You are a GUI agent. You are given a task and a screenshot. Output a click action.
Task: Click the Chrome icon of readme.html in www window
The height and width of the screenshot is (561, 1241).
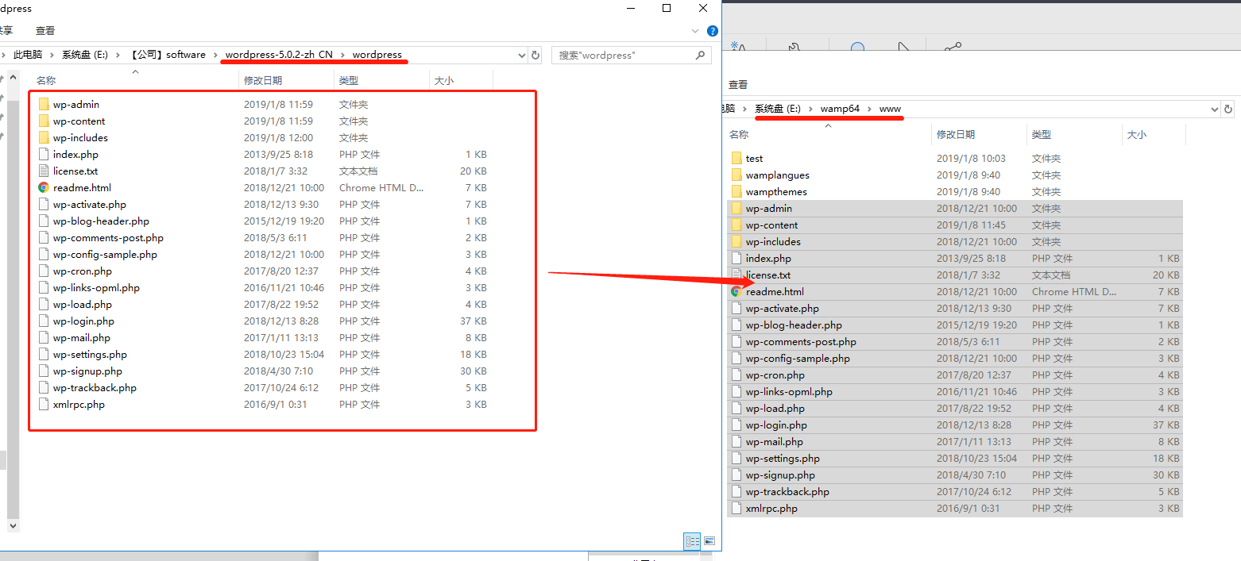click(x=736, y=291)
